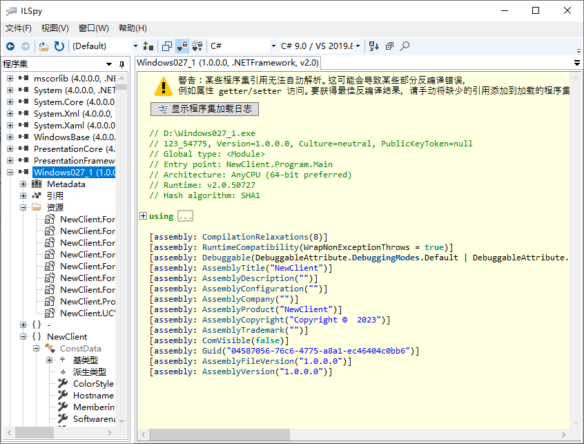Click the collapse all nodes icon
Image resolution: width=584 pixels, height=444 pixels.
pos(389,46)
